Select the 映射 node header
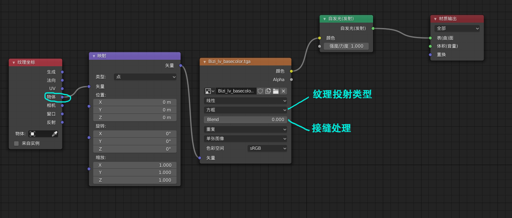The image size is (512, 218). coord(135,56)
